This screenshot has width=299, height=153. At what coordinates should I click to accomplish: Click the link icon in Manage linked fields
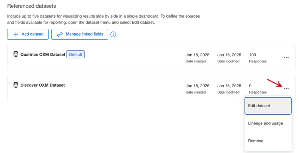60,34
